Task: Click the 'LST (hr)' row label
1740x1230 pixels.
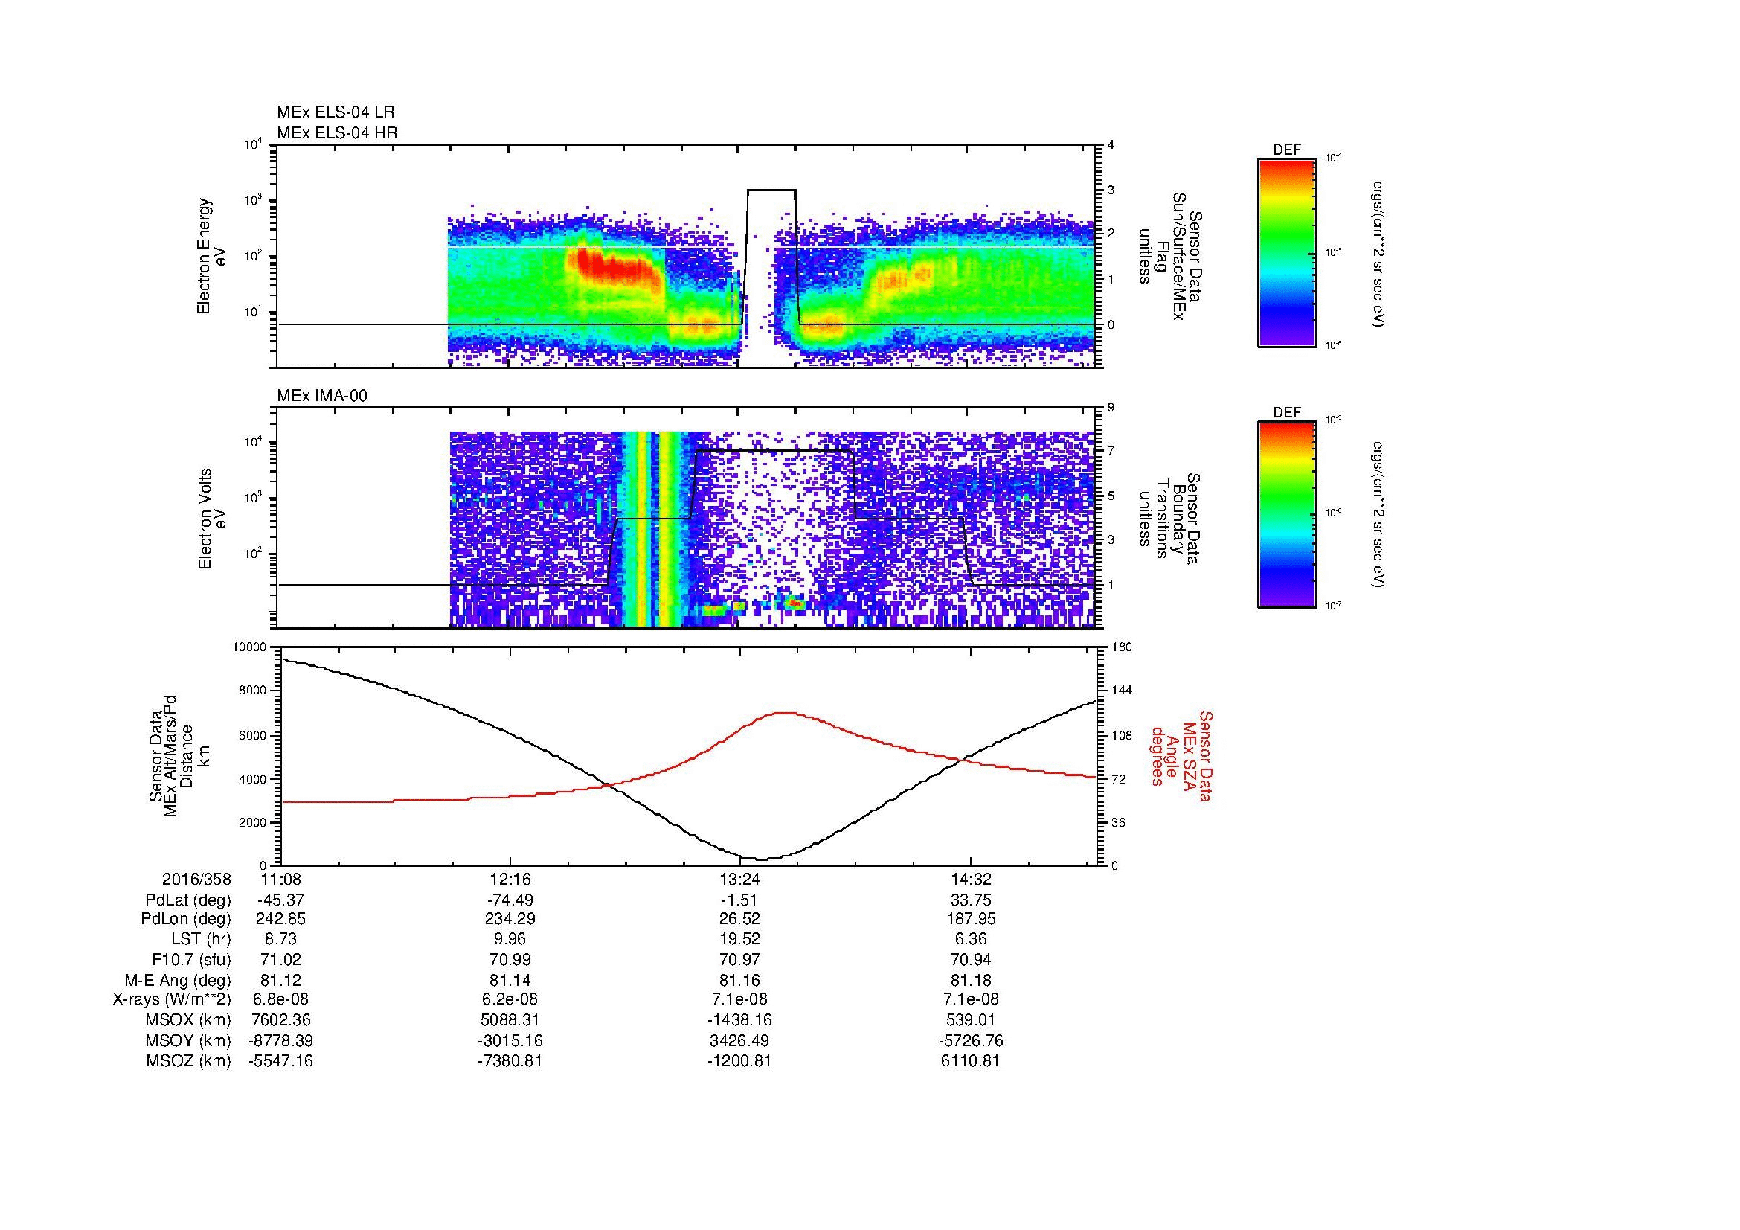Action: pos(201,939)
